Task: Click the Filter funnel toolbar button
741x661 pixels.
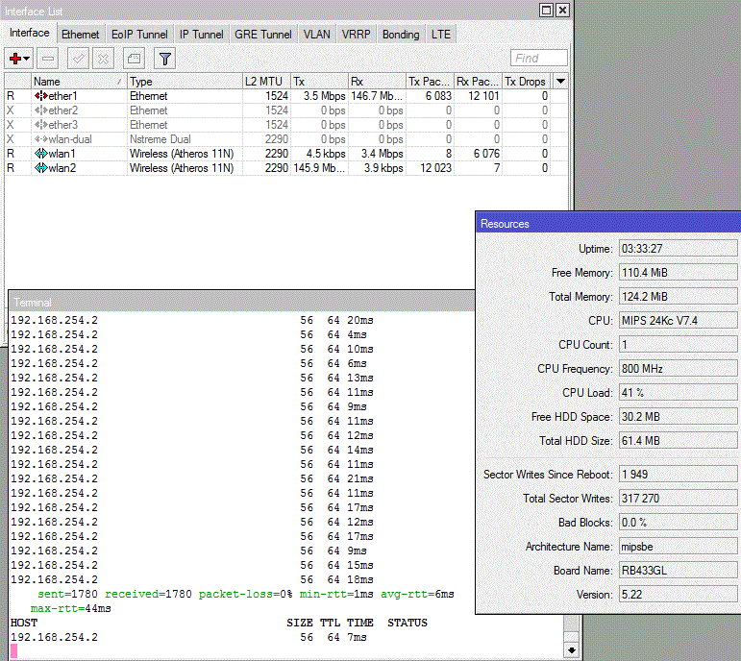Action: 165,59
